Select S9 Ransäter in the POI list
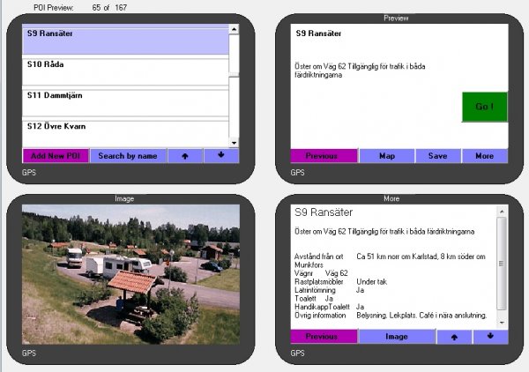This screenshot has height=372, width=529. [x=124, y=41]
